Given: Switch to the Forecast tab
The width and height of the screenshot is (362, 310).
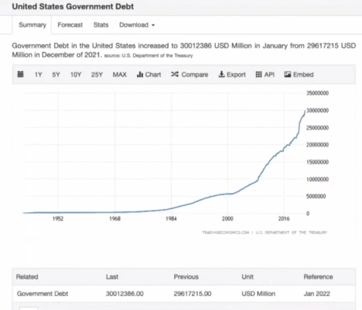Looking at the screenshot, I should click(x=70, y=25).
